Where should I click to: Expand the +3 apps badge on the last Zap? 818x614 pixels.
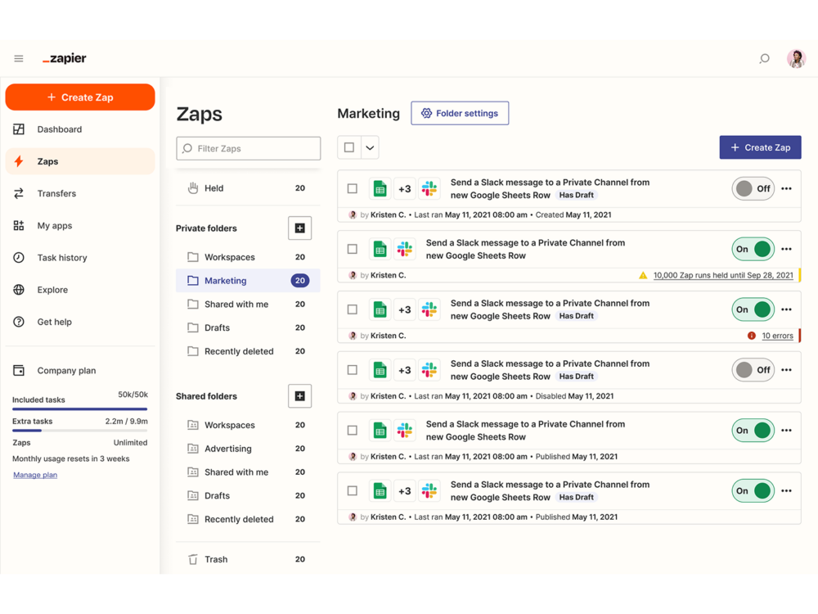404,491
